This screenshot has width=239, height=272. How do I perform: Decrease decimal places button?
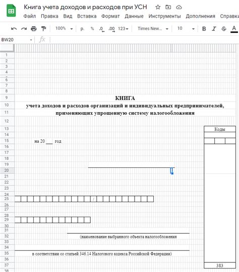point(101,29)
